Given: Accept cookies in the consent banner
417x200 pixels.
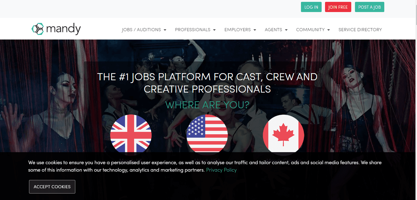Looking at the screenshot, I should (52, 187).
